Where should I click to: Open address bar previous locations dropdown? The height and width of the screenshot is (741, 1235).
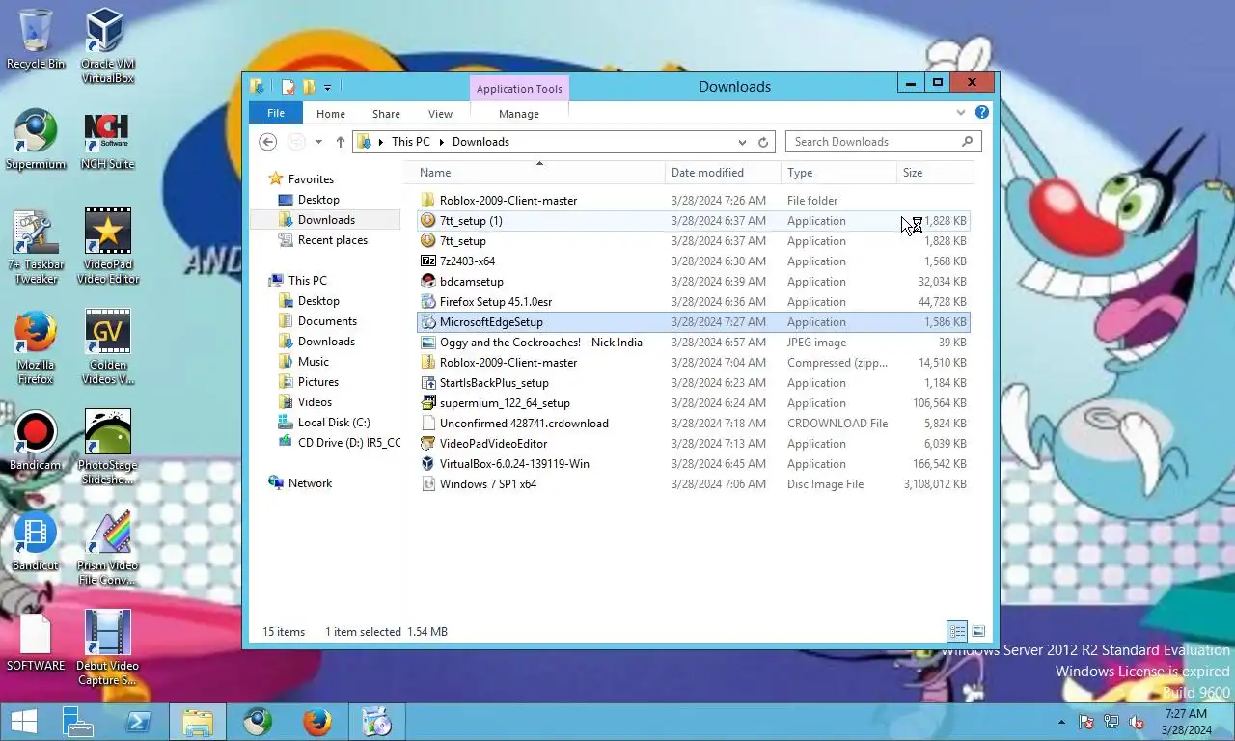pyautogui.click(x=742, y=142)
